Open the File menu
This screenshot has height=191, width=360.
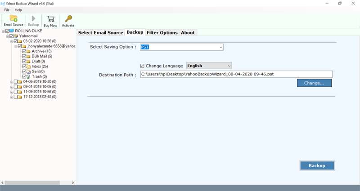click(7, 10)
